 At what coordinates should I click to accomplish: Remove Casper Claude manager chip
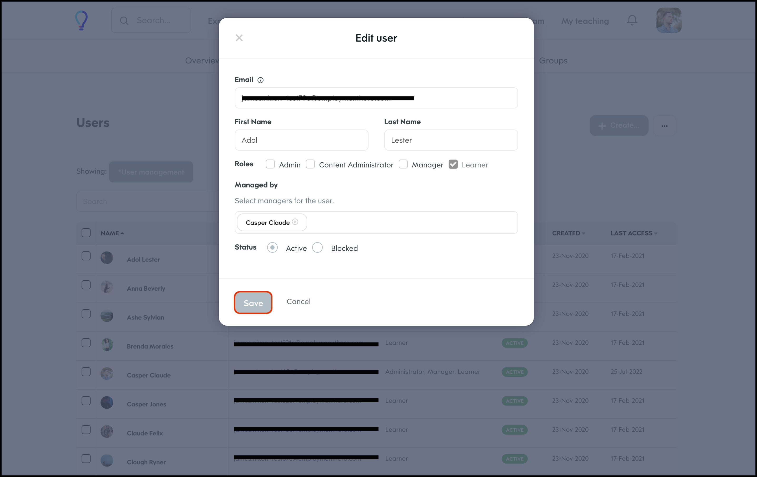tap(295, 222)
